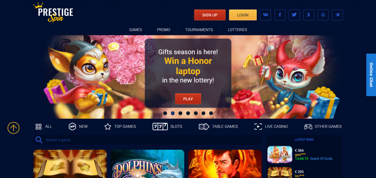Show Live Casino games

271,126
